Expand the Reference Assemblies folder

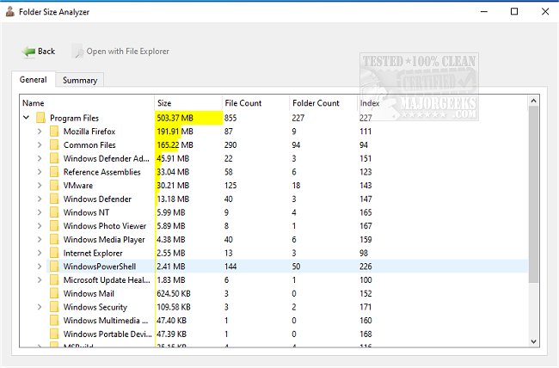[x=40, y=172]
